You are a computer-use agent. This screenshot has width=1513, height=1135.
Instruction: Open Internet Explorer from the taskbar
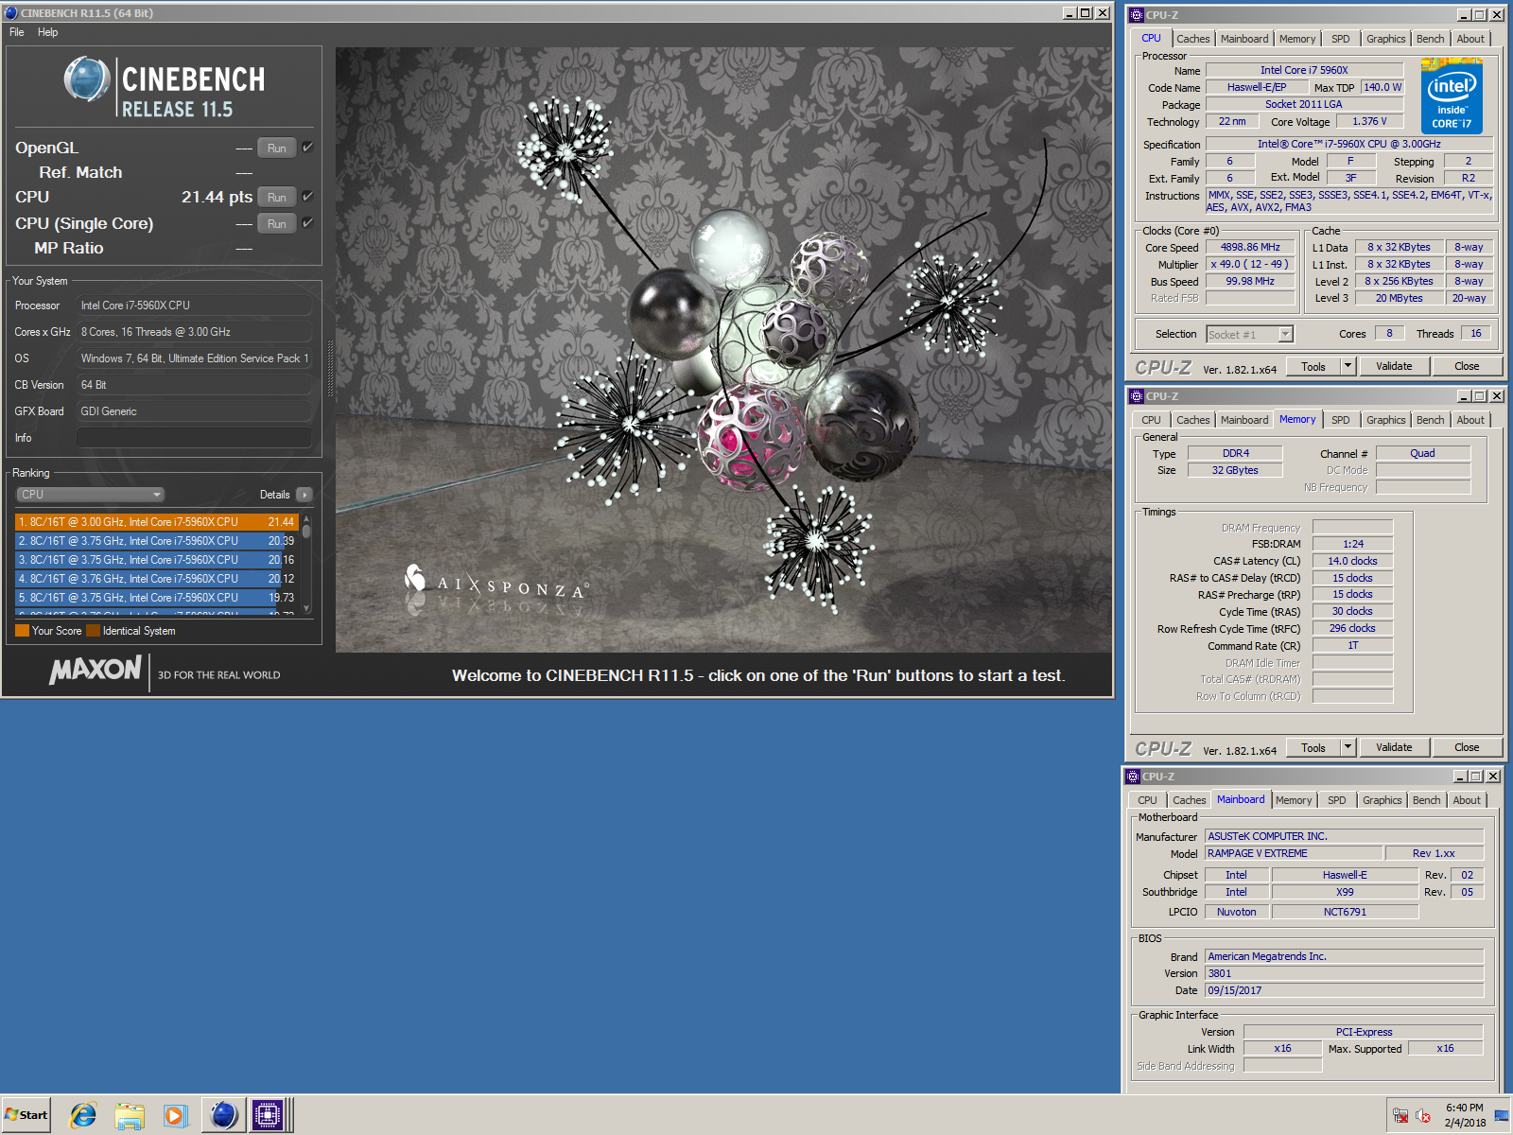(83, 1115)
